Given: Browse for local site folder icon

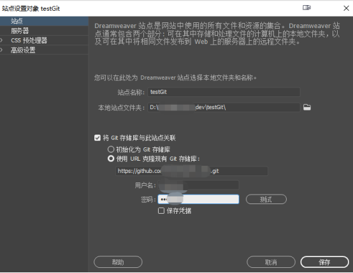Looking at the screenshot, I should [x=307, y=107].
